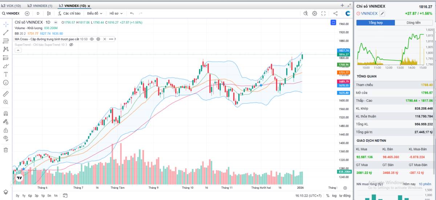Open the Fibonacci retracement tools
The width and height of the screenshot is (436, 200).
[6, 41]
